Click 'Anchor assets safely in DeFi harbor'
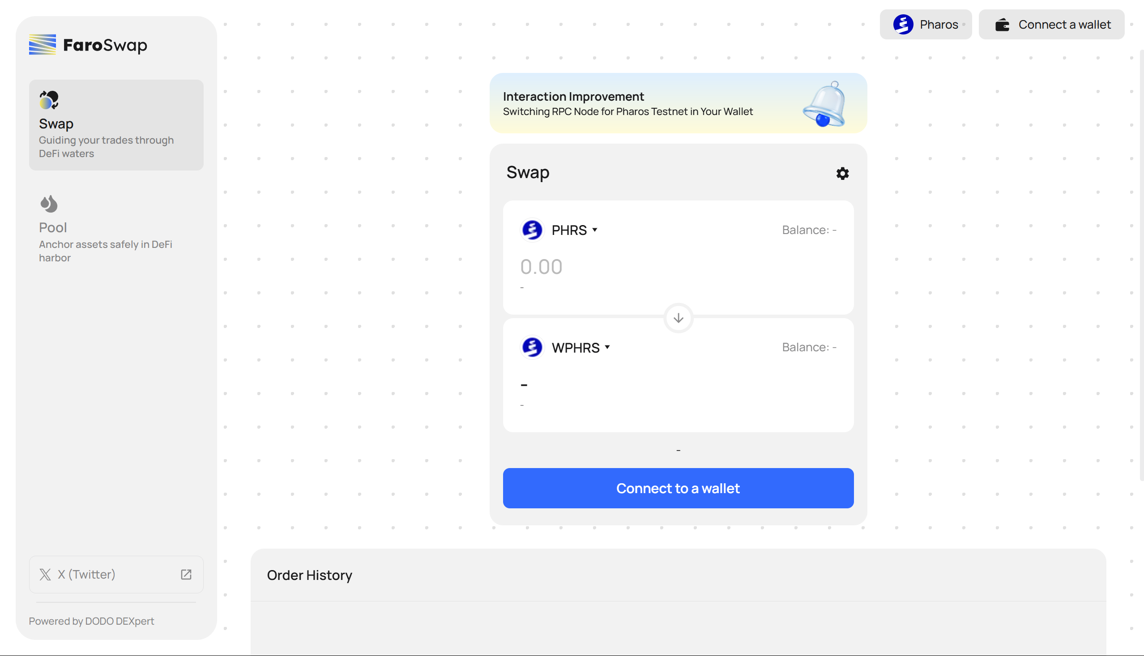 [106, 251]
